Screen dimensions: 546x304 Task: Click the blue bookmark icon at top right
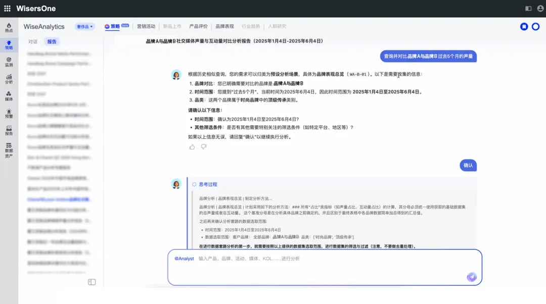524,27
